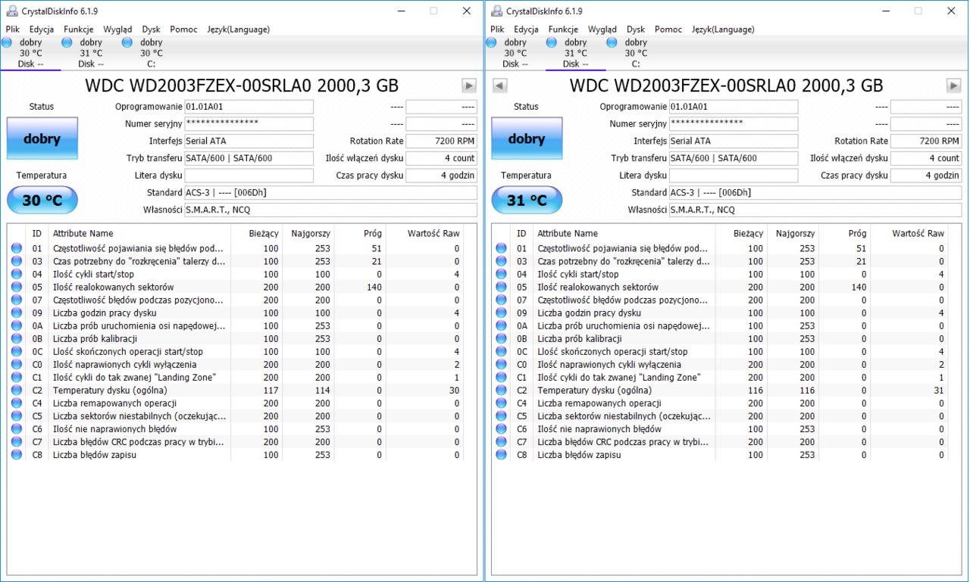Click Własności field in left window
The height and width of the screenshot is (582, 970).
click(x=330, y=210)
